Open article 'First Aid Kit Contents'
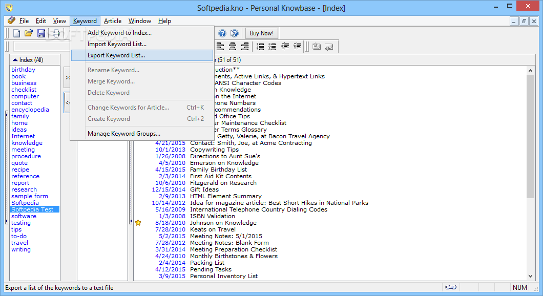Screen dimensions: 543x296 (x=221, y=176)
